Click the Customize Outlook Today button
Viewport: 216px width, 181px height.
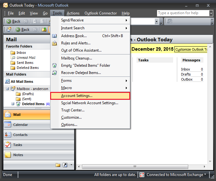coord(191,49)
